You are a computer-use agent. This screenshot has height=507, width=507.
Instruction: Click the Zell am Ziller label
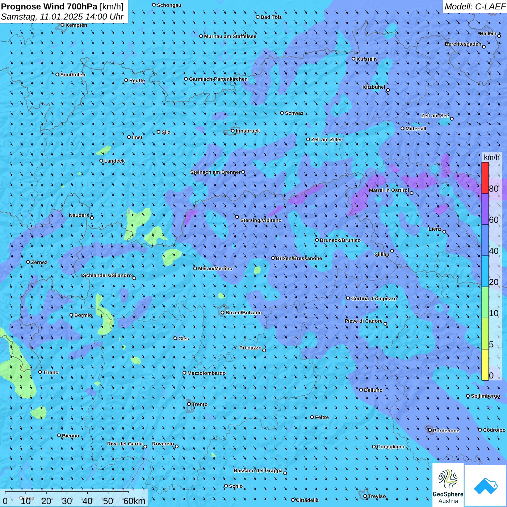coord(327,139)
